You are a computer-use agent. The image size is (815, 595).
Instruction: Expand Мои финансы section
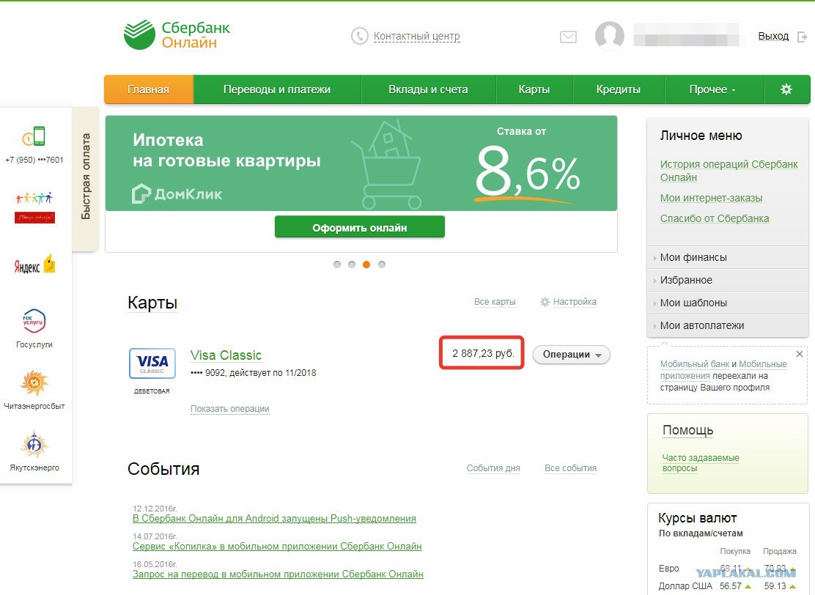click(x=728, y=257)
